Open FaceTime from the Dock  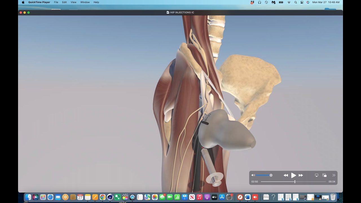(170, 197)
